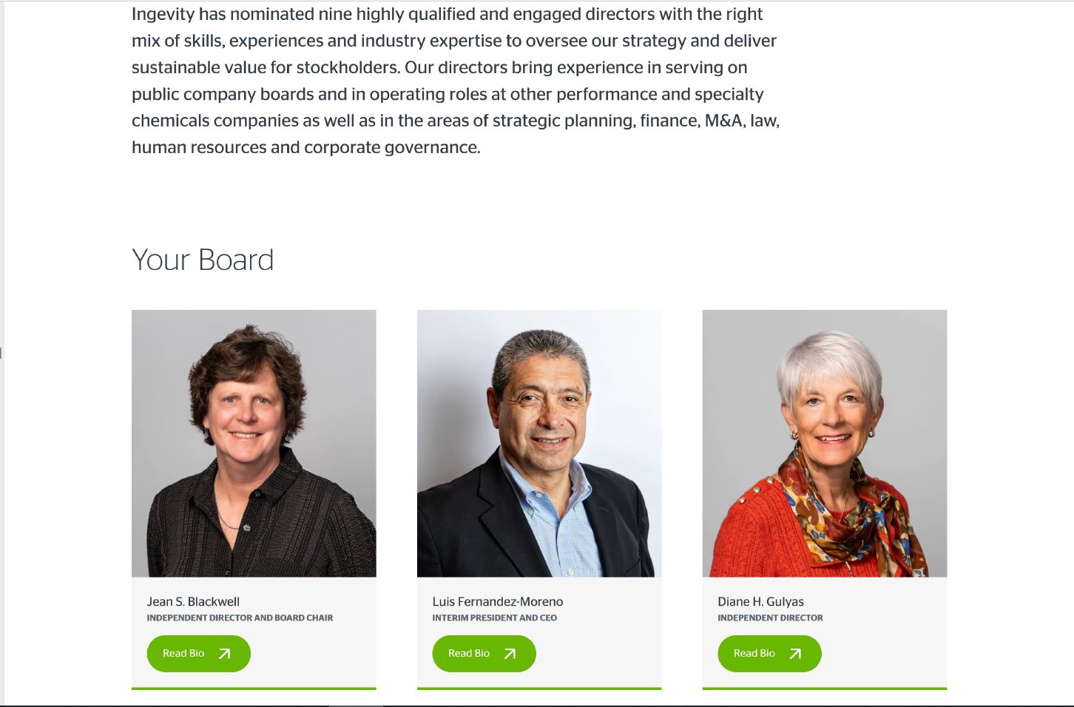The height and width of the screenshot is (707, 1074).
Task: Open Jean S. Blackwell's Read Bio text
Action: pos(183,654)
